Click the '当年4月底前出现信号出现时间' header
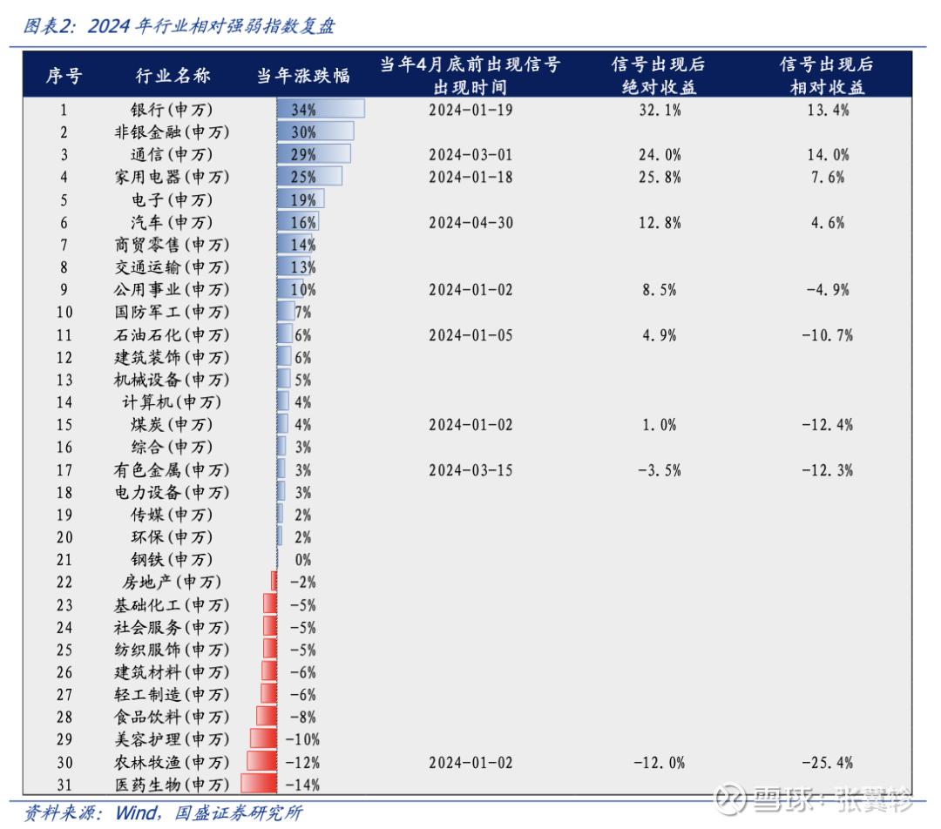 pyautogui.click(x=470, y=76)
